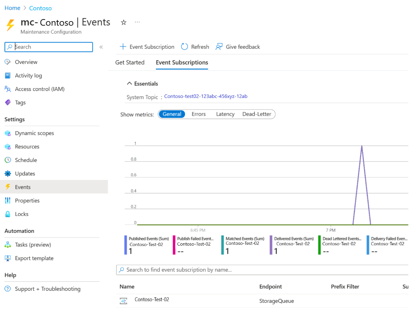Screen dimensions: 420x311
Task: Click the favorite star icon
Action: tap(124, 23)
